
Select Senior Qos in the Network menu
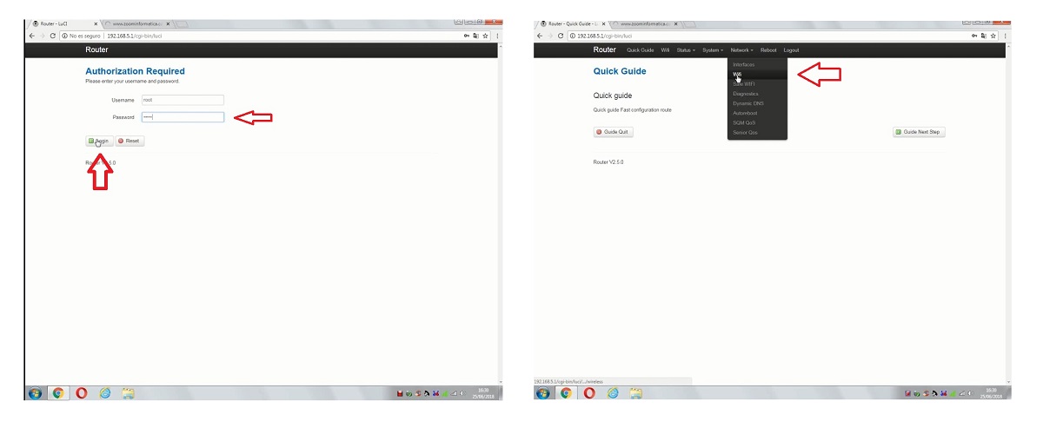click(757, 132)
